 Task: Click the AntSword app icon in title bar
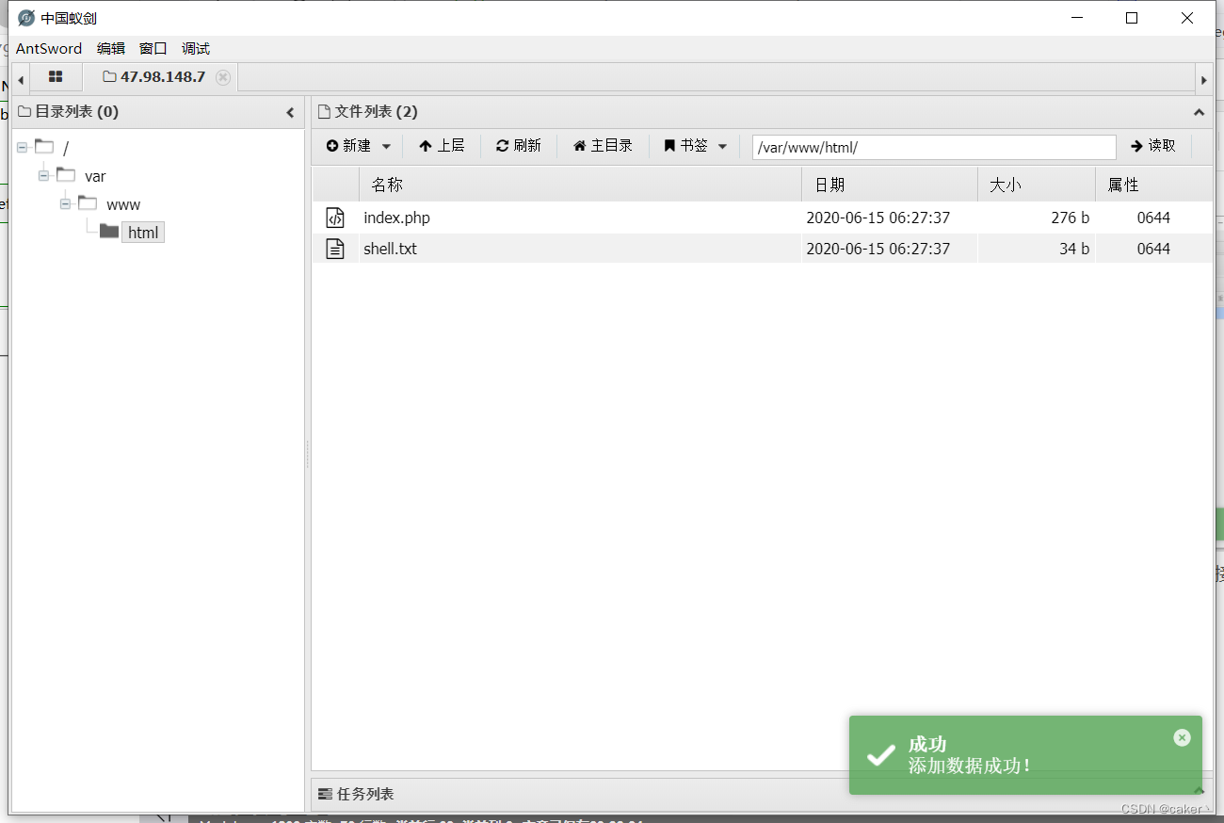(26, 18)
